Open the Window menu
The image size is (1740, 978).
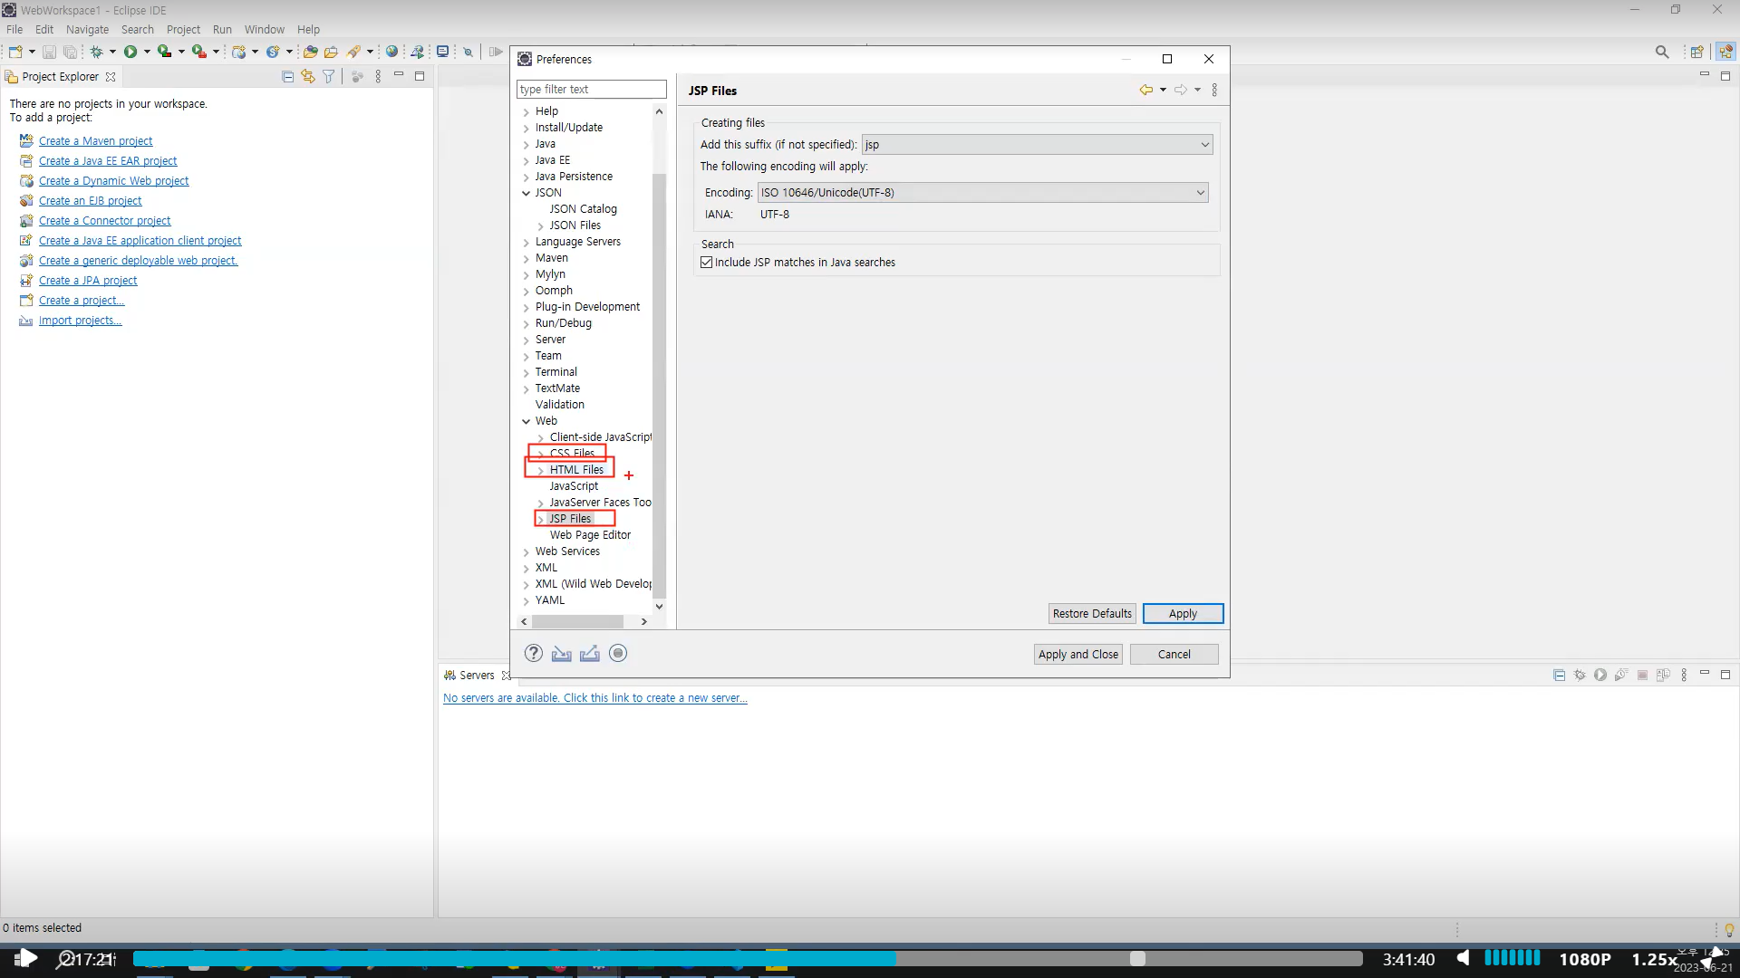tap(264, 29)
